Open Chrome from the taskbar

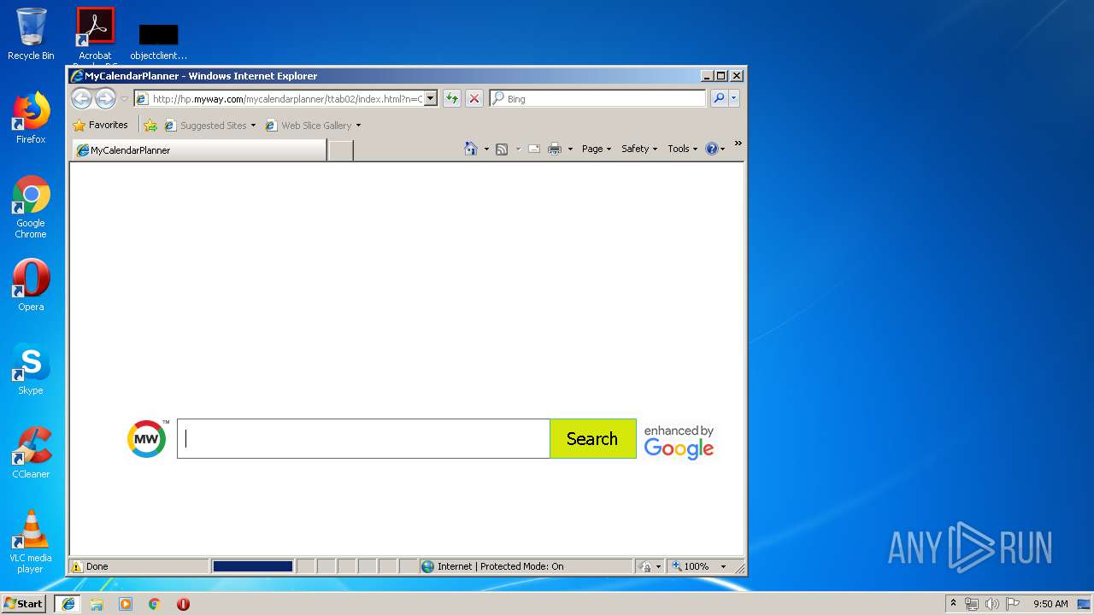[x=154, y=604]
